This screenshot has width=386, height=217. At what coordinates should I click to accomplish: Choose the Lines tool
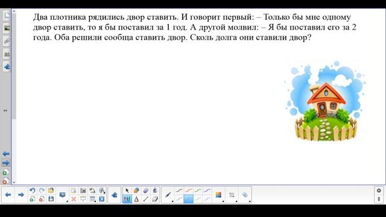click(x=146, y=199)
